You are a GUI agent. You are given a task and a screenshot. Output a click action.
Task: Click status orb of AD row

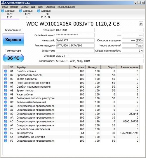(x=6, y=121)
